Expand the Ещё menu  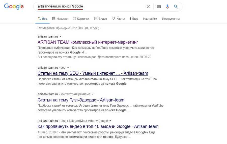click(134, 19)
